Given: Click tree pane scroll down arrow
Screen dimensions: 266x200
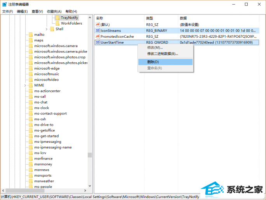Looking at the screenshot, I should (x=90, y=186).
